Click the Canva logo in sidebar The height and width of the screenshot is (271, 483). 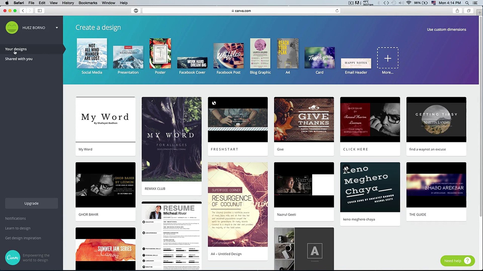(13, 257)
